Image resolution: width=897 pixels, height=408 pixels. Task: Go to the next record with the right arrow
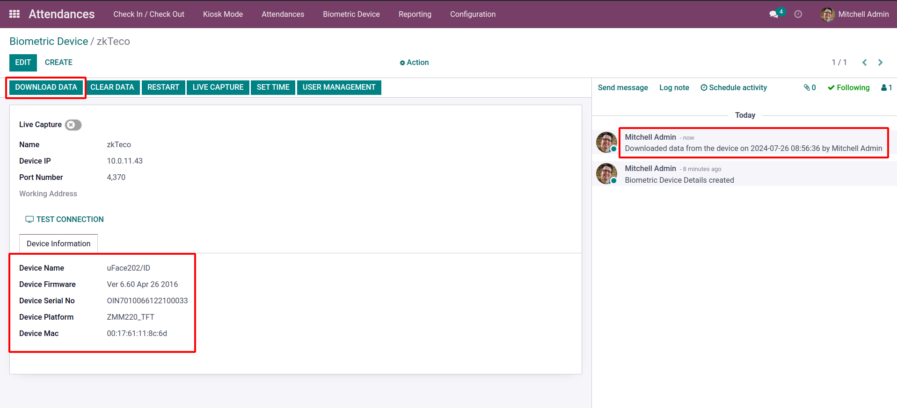(x=880, y=62)
